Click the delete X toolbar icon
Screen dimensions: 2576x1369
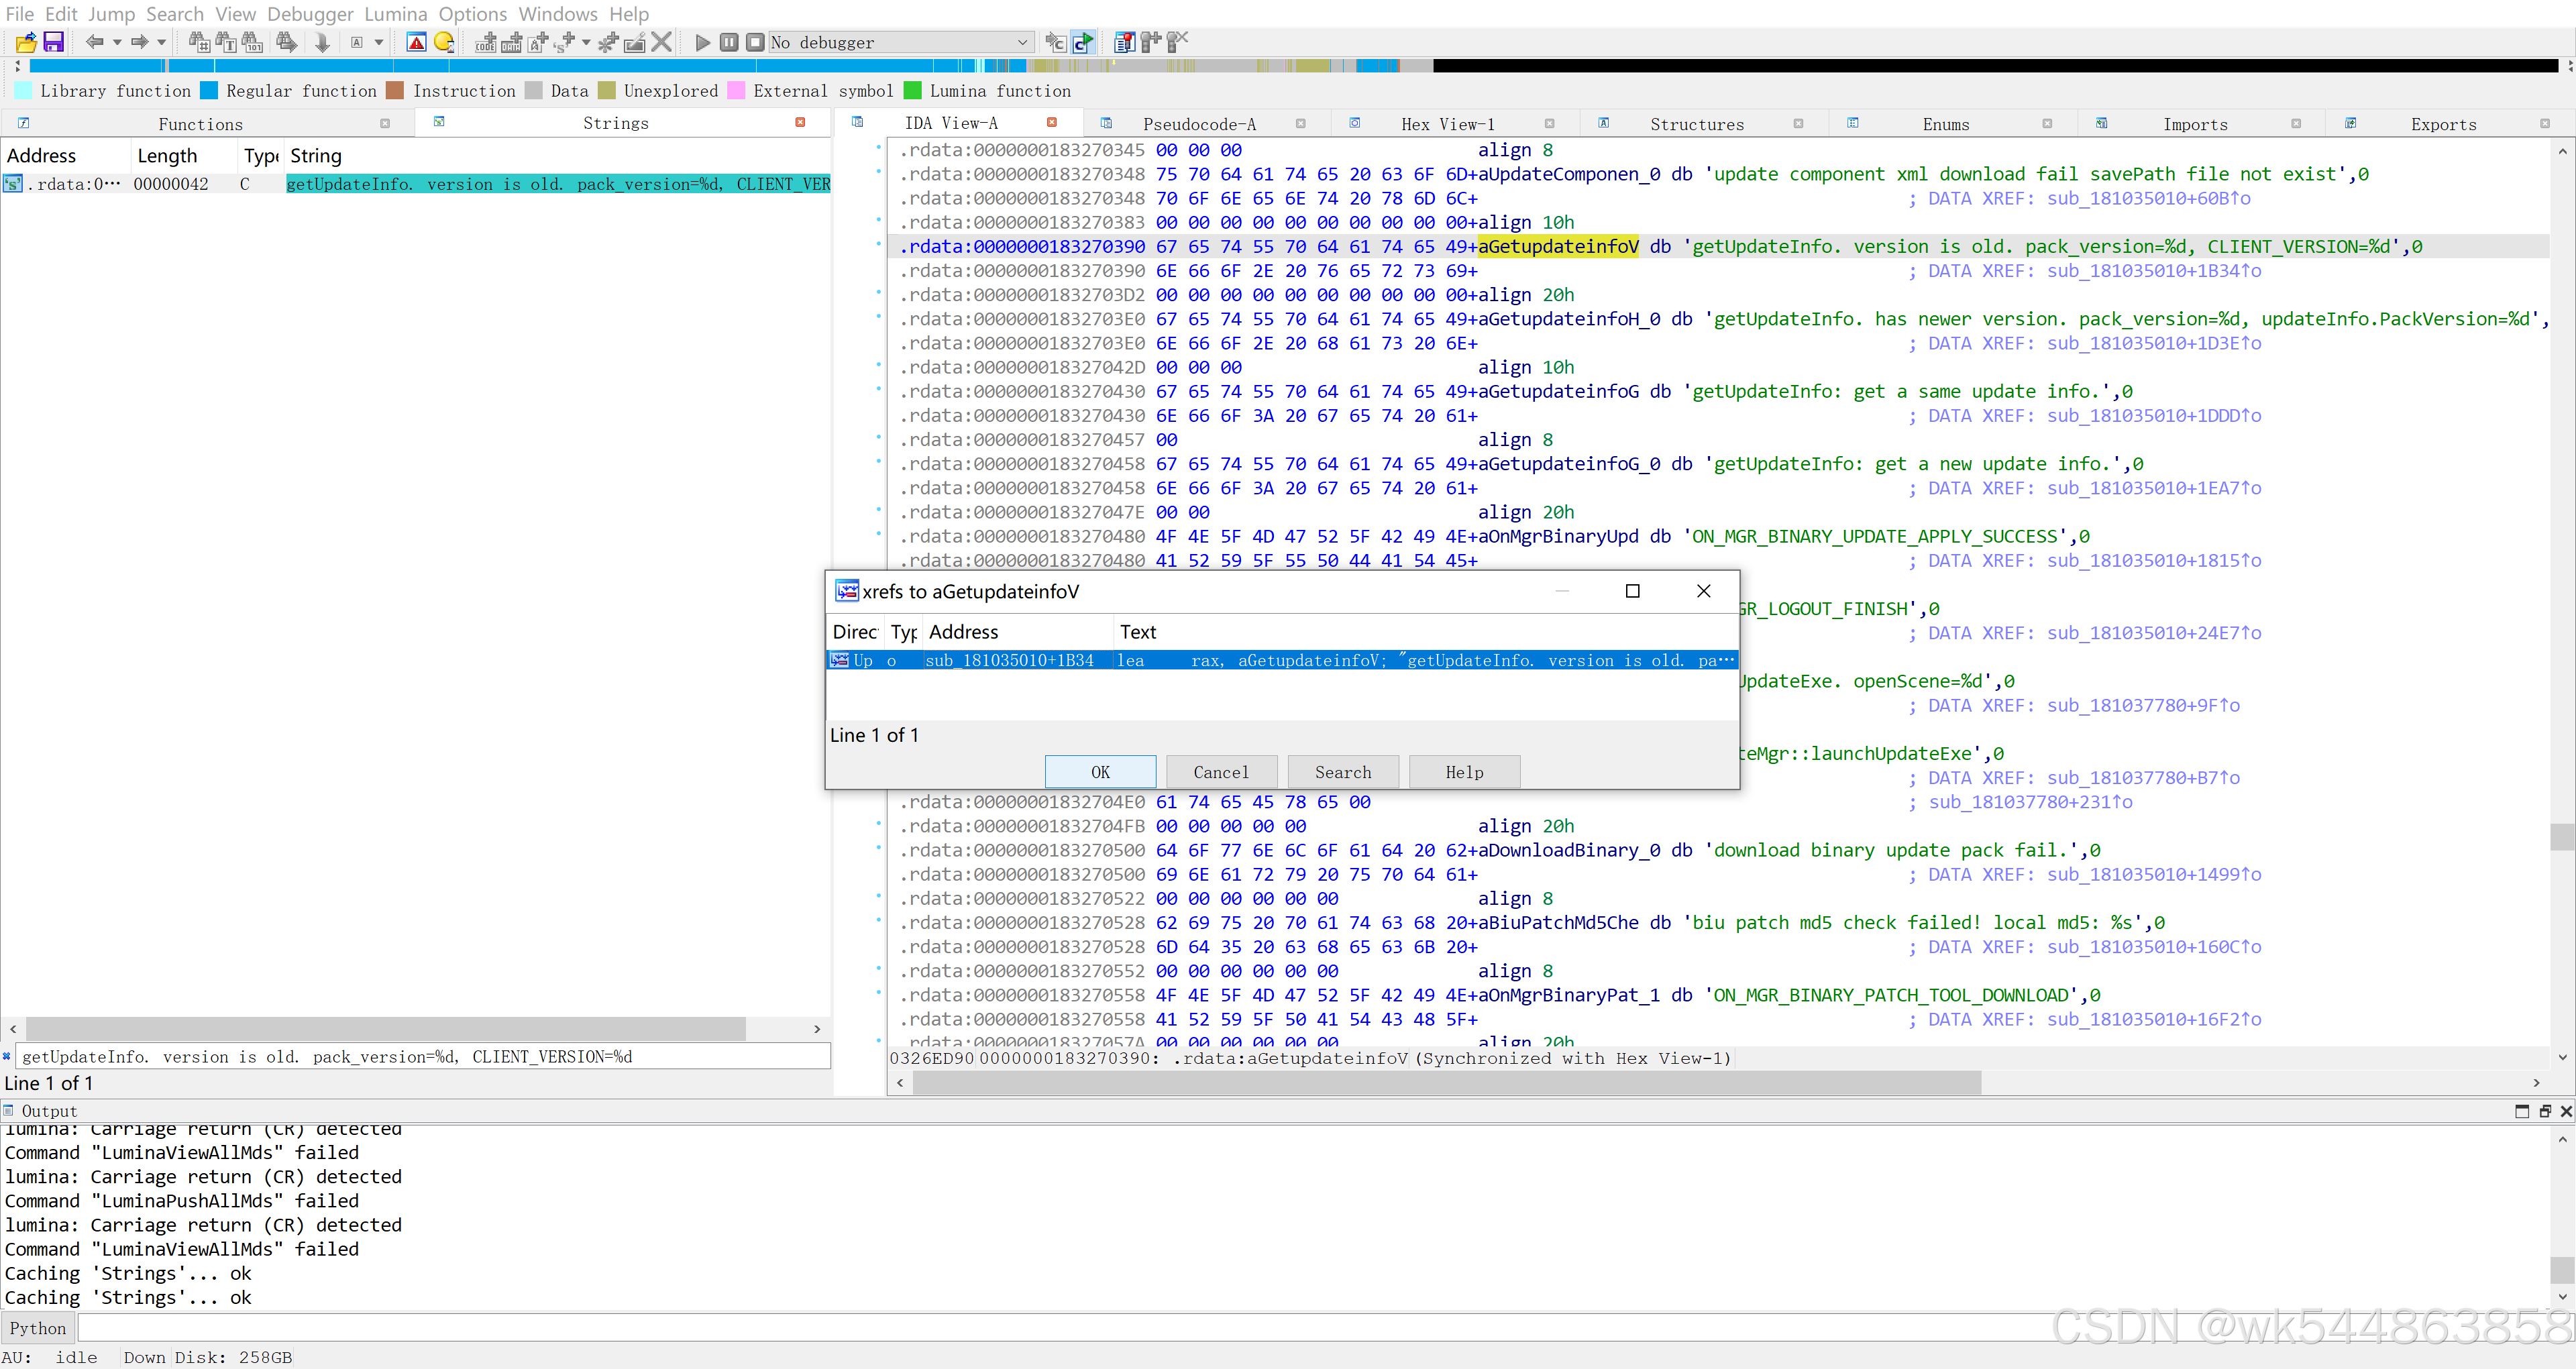(x=661, y=42)
